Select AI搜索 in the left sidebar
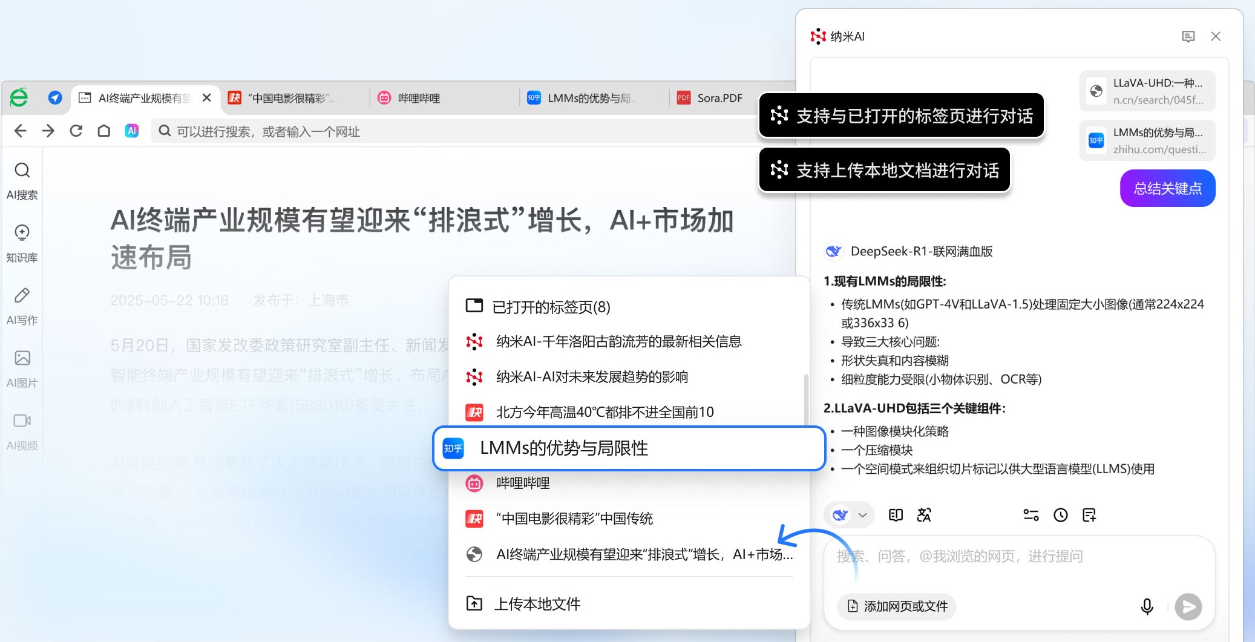1255x642 pixels. (x=22, y=180)
